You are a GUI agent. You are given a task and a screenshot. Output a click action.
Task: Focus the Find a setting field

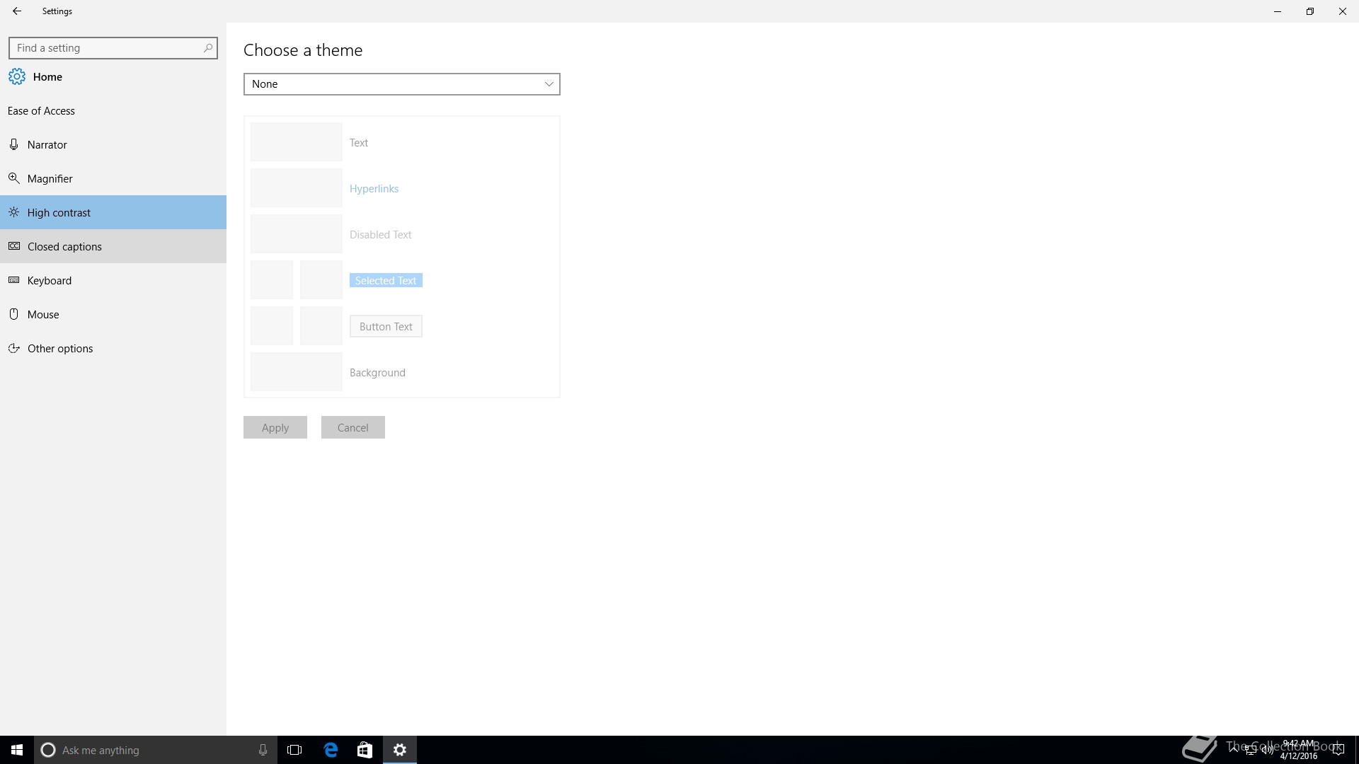(x=106, y=48)
